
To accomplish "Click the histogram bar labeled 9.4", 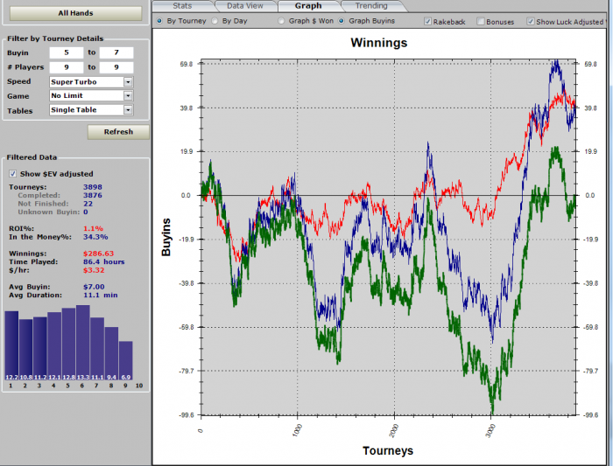I will [x=111, y=353].
